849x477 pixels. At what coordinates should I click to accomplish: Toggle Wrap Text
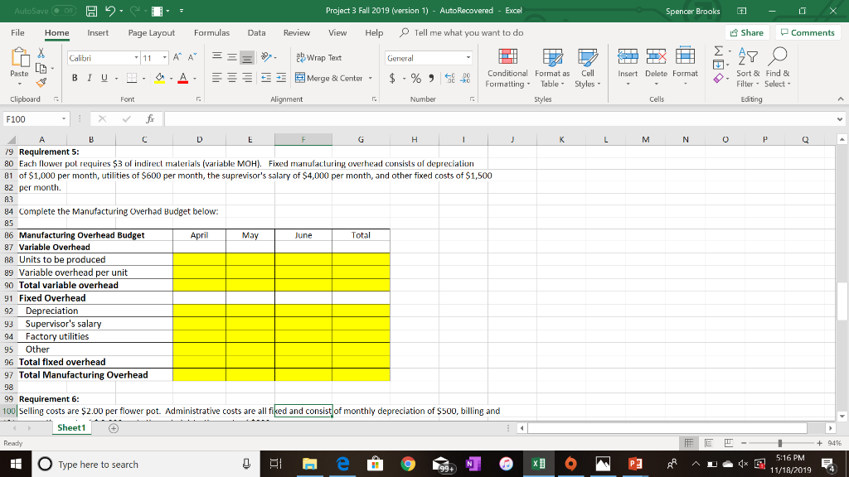click(x=319, y=57)
